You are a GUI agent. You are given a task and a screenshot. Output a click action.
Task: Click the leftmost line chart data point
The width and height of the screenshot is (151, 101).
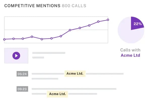(x=4, y=39)
